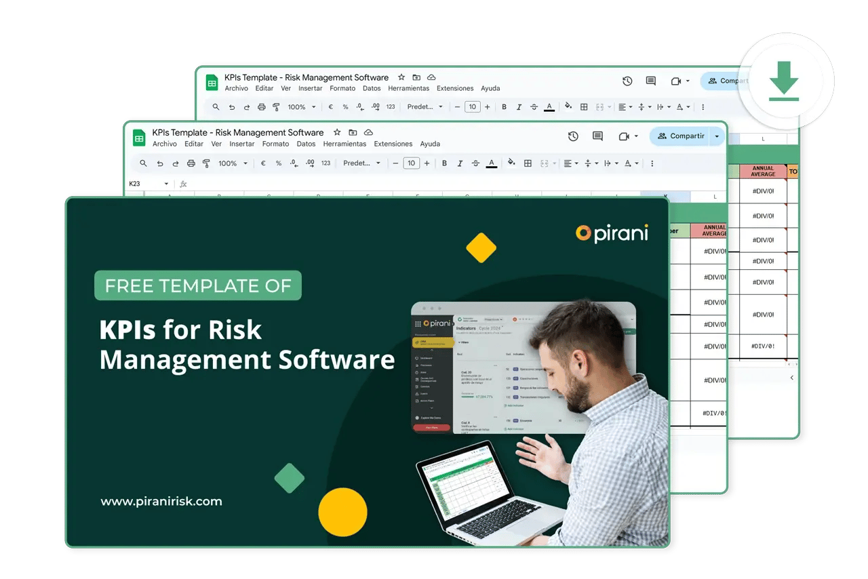Star the back Sheets document
Image resolution: width=868 pixels, height=579 pixels.
401,77
